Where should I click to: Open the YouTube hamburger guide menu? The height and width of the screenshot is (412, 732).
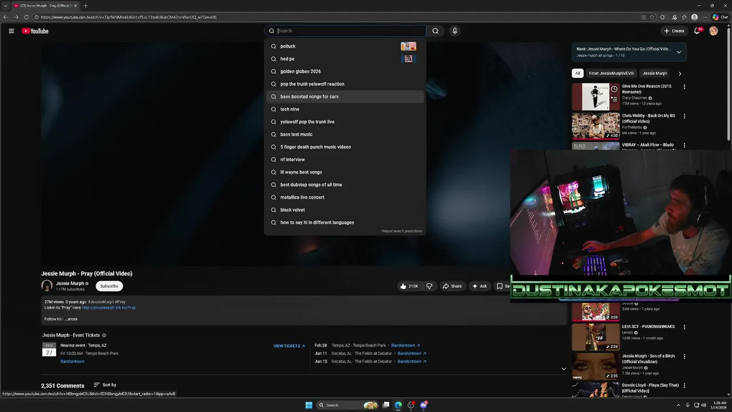pyautogui.click(x=11, y=31)
